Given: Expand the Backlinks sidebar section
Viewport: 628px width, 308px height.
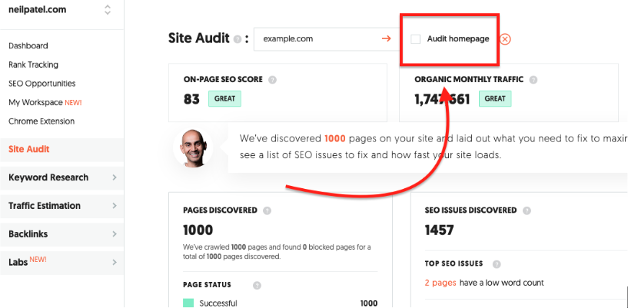Looking at the screenshot, I should (x=61, y=233).
